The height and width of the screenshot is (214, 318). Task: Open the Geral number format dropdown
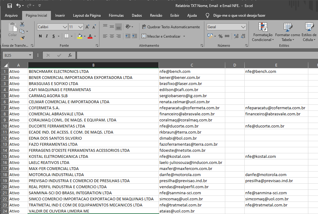[x=243, y=27]
